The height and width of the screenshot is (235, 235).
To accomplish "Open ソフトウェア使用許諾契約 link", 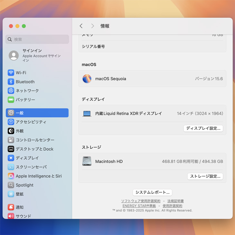I will click(x=141, y=201).
